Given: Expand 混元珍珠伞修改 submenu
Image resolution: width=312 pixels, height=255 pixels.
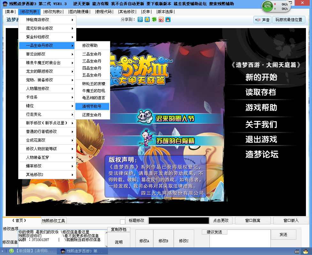Looking at the screenshot, I should (47, 28).
